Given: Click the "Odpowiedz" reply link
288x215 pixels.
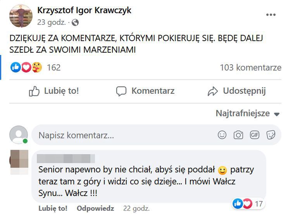Looking at the screenshot, I should click(96, 208).
